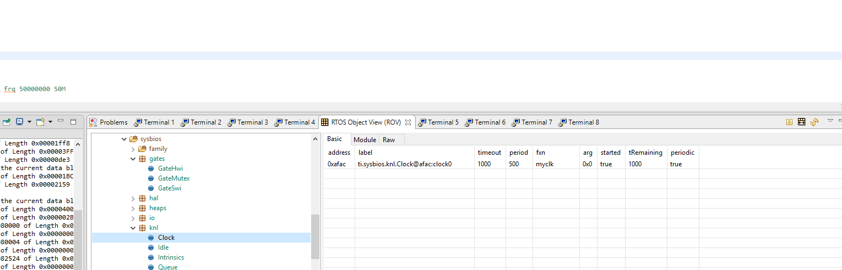842x270 pixels.
Task: Switch to the Terminal 7 tab
Action: [x=531, y=122]
